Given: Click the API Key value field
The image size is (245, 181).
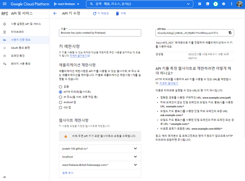Looking at the screenshot, I should [195, 33].
